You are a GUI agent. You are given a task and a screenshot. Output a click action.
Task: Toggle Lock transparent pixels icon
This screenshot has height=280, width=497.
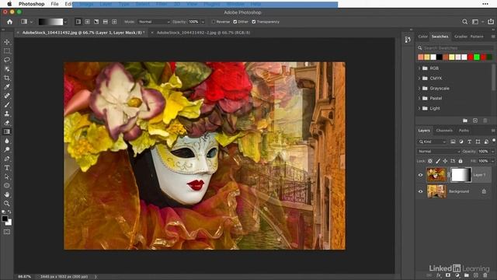point(430,161)
